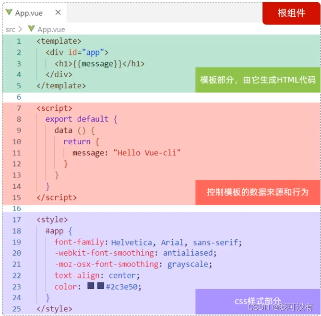The height and width of the screenshot is (316, 321).
Task: Select line number 6 of the blank line
Action: (19, 97)
